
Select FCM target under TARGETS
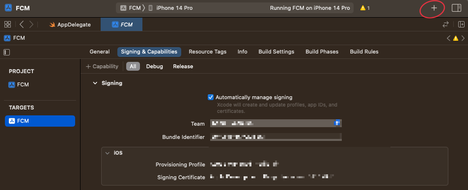(40, 121)
